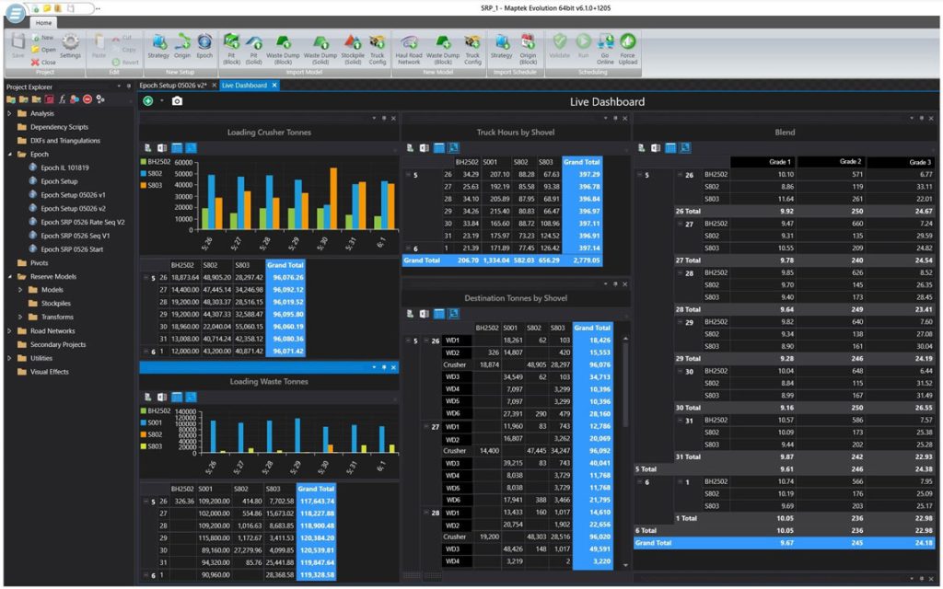Expand the Utilities folder
This screenshot has width=943, height=589.
tap(9, 358)
